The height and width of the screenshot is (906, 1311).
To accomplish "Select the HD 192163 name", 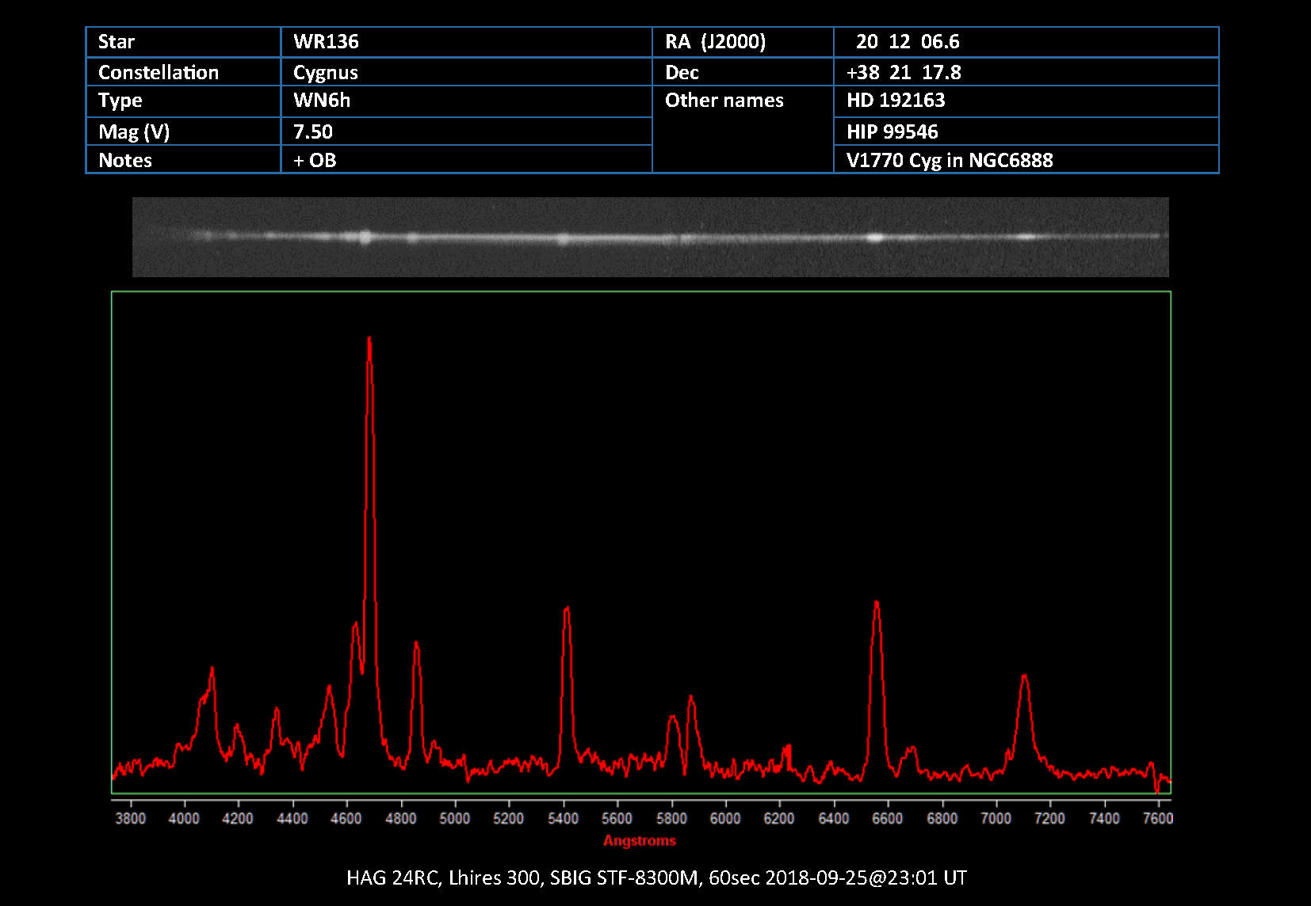I will (895, 101).
